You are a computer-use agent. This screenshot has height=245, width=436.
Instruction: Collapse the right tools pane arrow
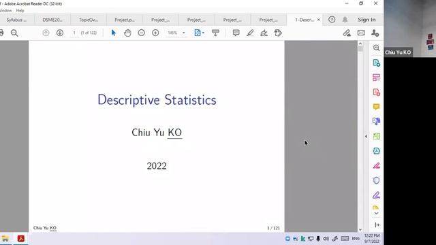(366, 136)
